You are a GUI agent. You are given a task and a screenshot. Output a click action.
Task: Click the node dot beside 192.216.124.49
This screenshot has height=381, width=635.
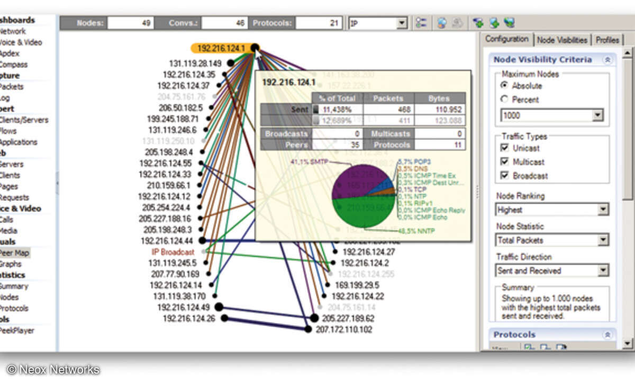click(x=219, y=306)
